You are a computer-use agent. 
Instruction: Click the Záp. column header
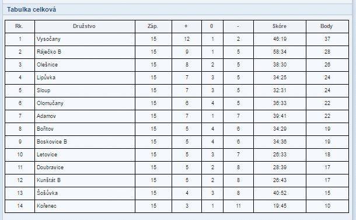152,26
